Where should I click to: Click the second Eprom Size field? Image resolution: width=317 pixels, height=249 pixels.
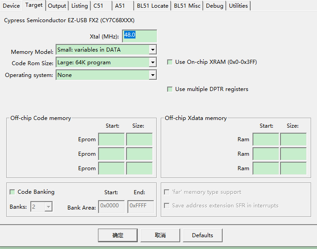point(140,154)
